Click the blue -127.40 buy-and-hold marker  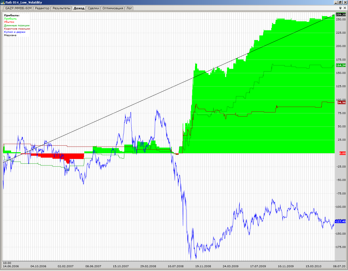click(x=340, y=222)
